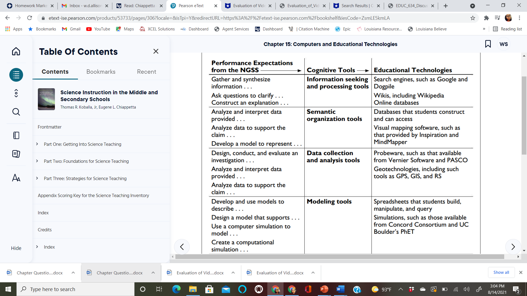The image size is (527, 296).
Task: Click the address bar URL
Action: [x=219, y=18]
